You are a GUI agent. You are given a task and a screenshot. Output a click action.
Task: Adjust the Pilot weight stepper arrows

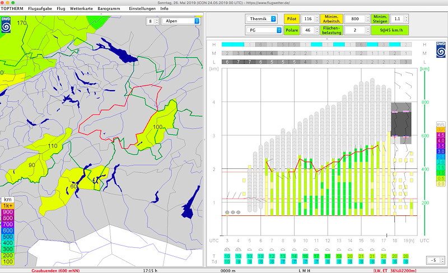pos(317,19)
